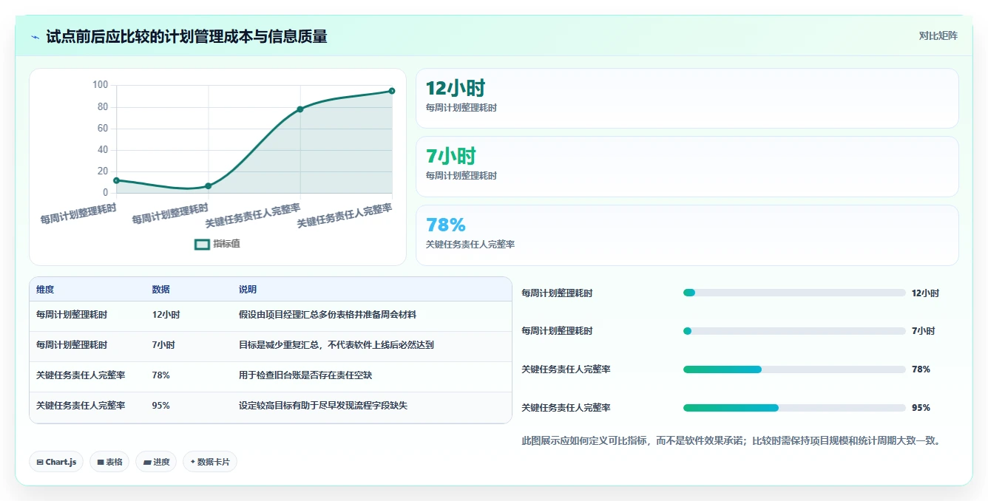Click the large 7小时 value in the second data card

point(450,156)
